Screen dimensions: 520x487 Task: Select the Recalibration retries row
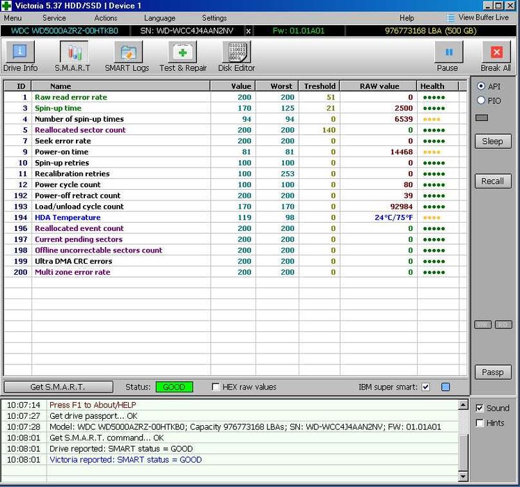(x=235, y=174)
